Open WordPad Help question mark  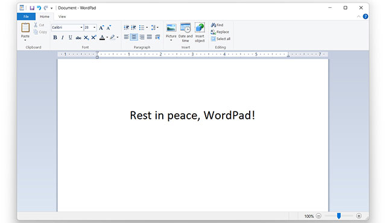[365, 16]
